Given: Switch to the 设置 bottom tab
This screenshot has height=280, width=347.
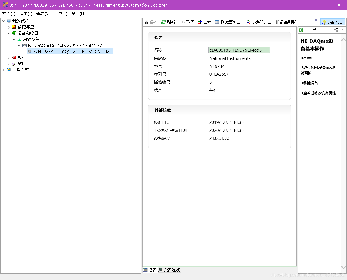Looking at the screenshot, I should coord(150,270).
